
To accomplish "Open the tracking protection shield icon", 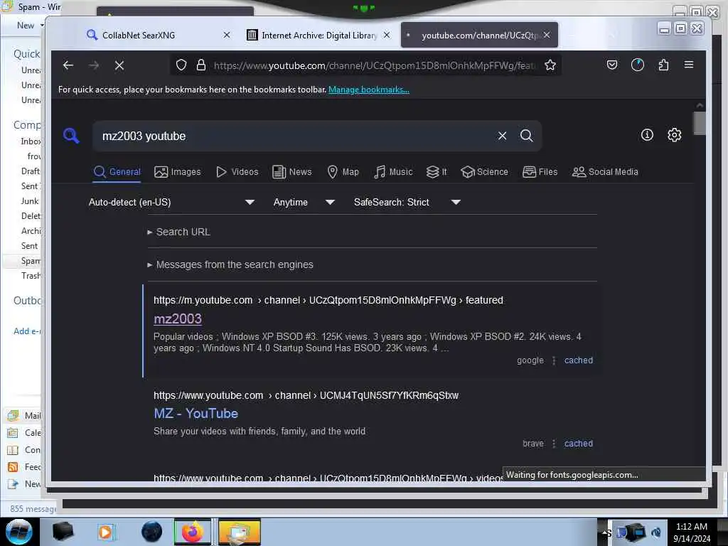I will (x=181, y=65).
